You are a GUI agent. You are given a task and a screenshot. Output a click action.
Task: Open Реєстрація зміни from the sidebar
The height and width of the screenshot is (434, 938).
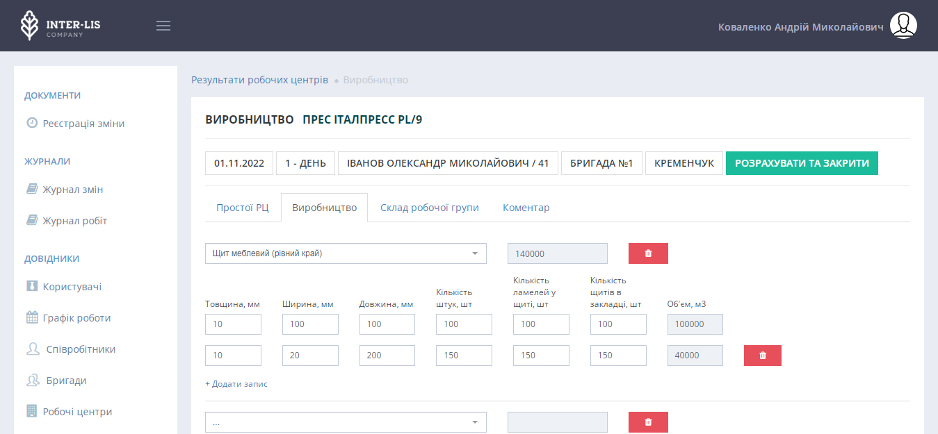pyautogui.click(x=83, y=124)
